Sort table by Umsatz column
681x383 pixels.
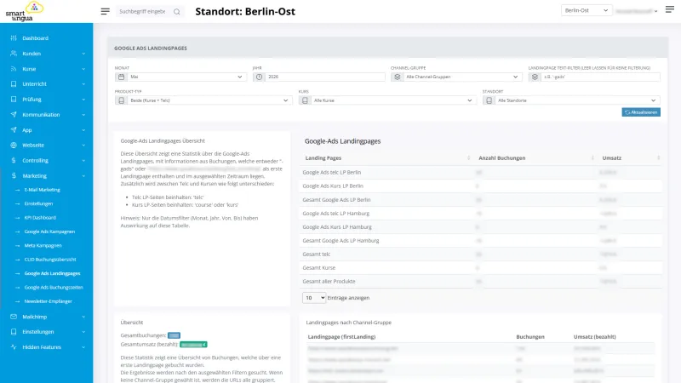(631, 158)
